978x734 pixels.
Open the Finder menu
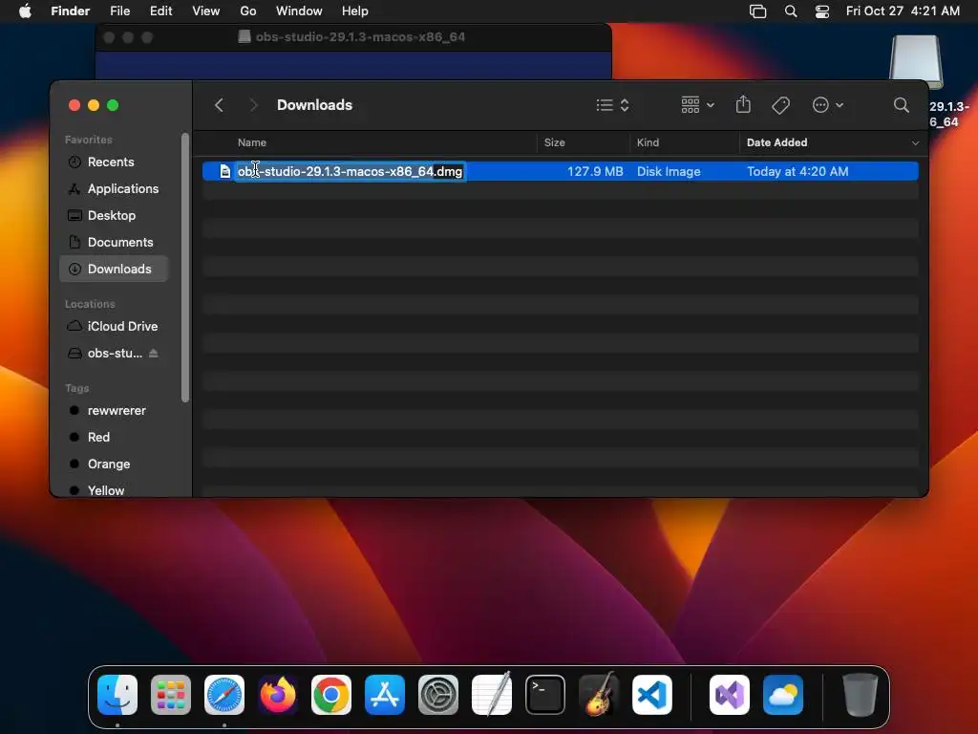point(70,11)
